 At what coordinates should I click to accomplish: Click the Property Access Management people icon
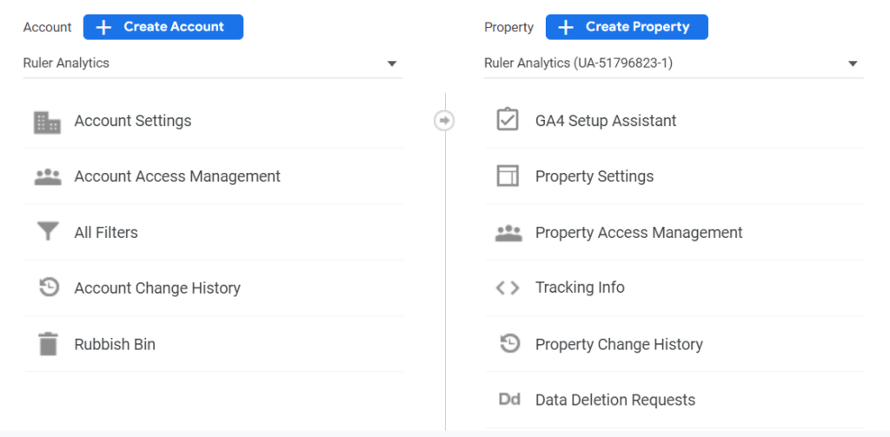pos(508,233)
